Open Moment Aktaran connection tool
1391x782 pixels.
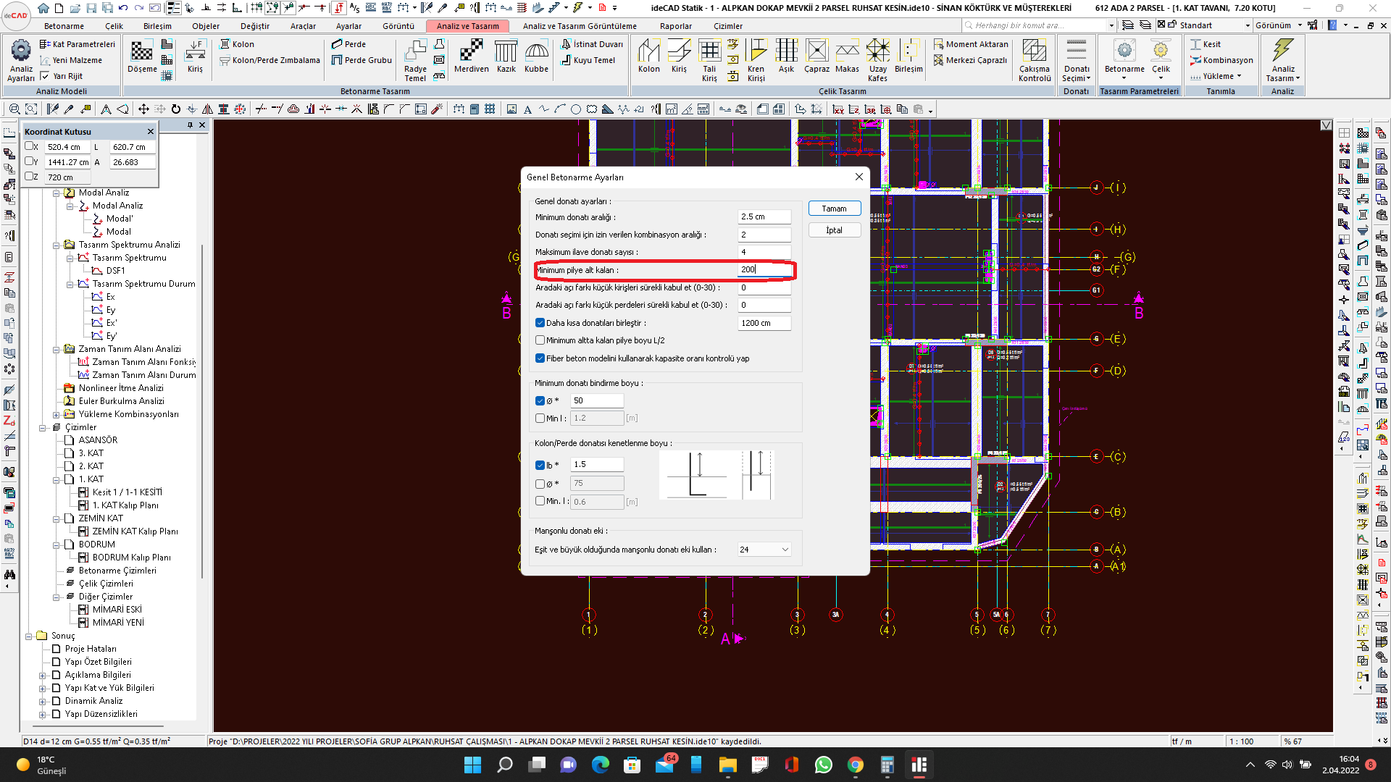click(x=971, y=44)
